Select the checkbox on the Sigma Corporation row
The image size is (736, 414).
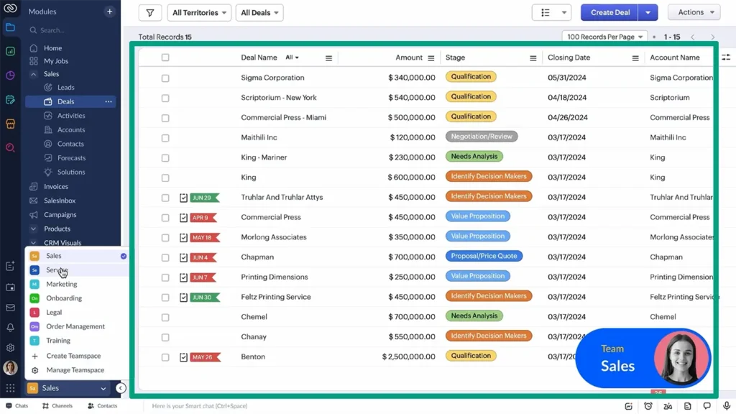tap(165, 77)
